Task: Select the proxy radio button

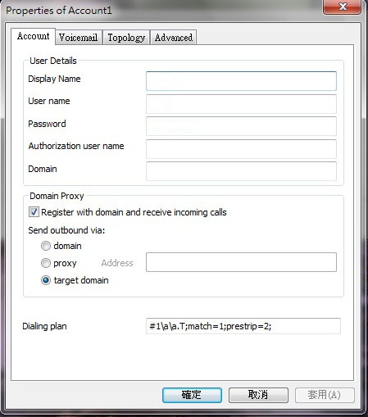Action: [46, 263]
